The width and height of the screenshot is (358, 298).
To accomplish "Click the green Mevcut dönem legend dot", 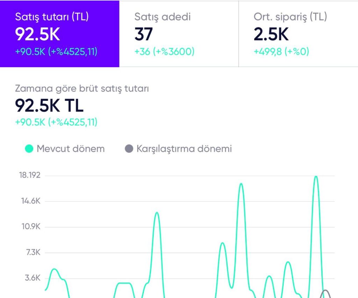I will coord(29,149).
